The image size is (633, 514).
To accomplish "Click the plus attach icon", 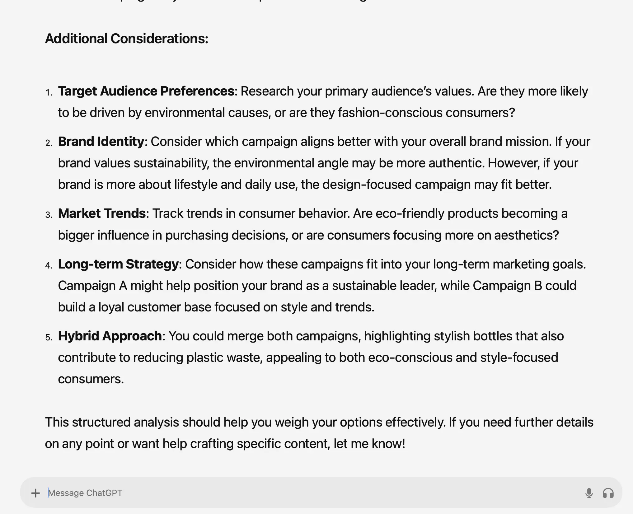I will [35, 493].
